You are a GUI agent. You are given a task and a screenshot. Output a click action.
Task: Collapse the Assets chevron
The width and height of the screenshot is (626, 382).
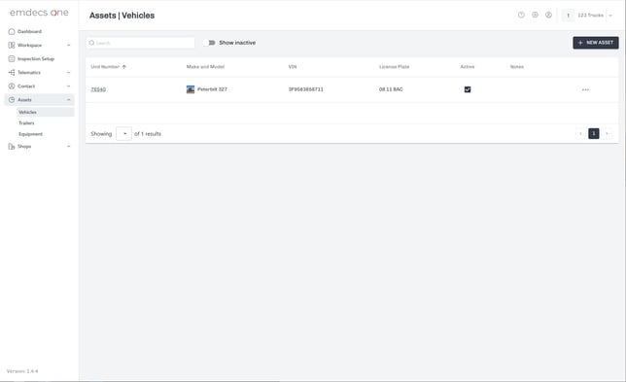point(69,99)
